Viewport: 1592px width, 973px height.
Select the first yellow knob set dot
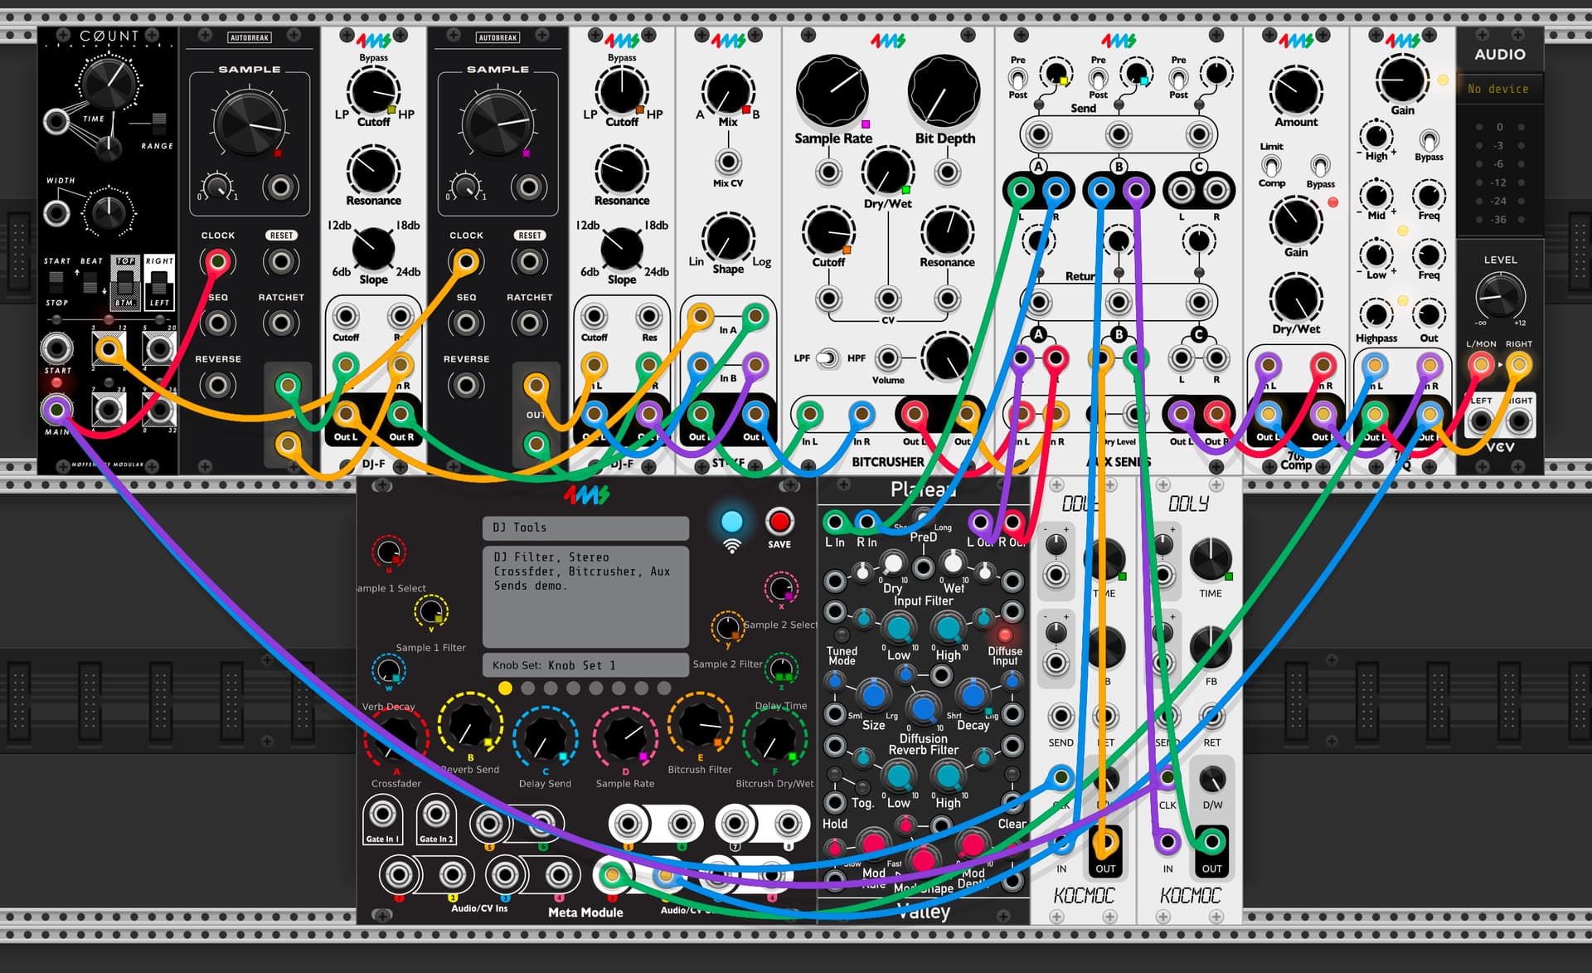pyautogui.click(x=505, y=688)
